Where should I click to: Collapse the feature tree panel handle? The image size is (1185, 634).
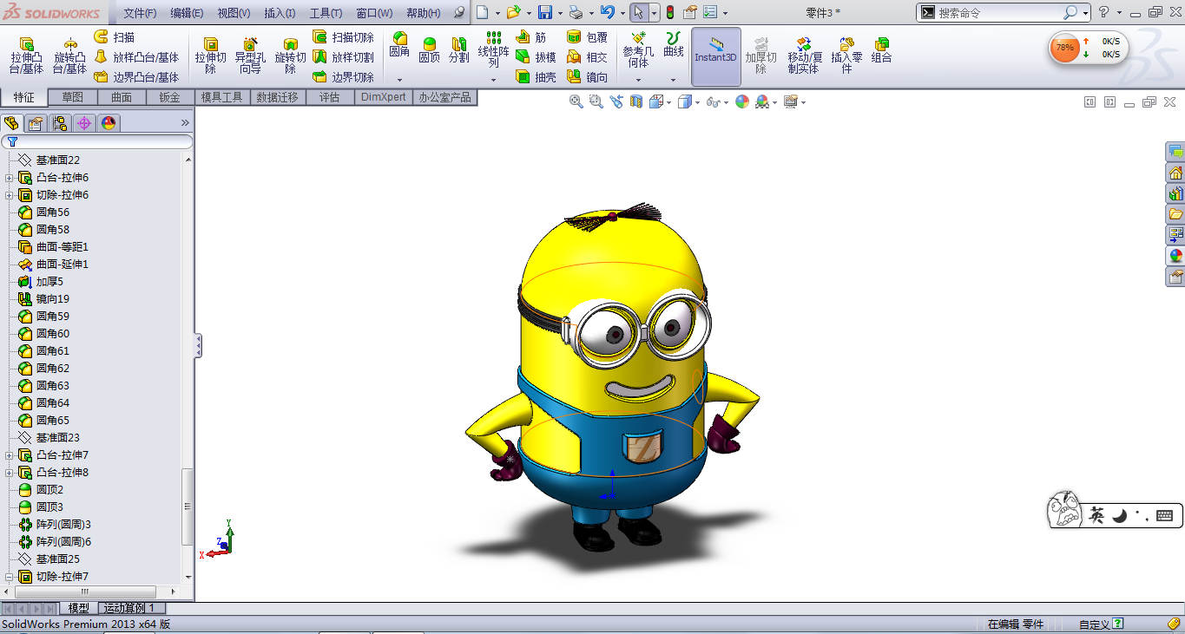pyautogui.click(x=198, y=346)
